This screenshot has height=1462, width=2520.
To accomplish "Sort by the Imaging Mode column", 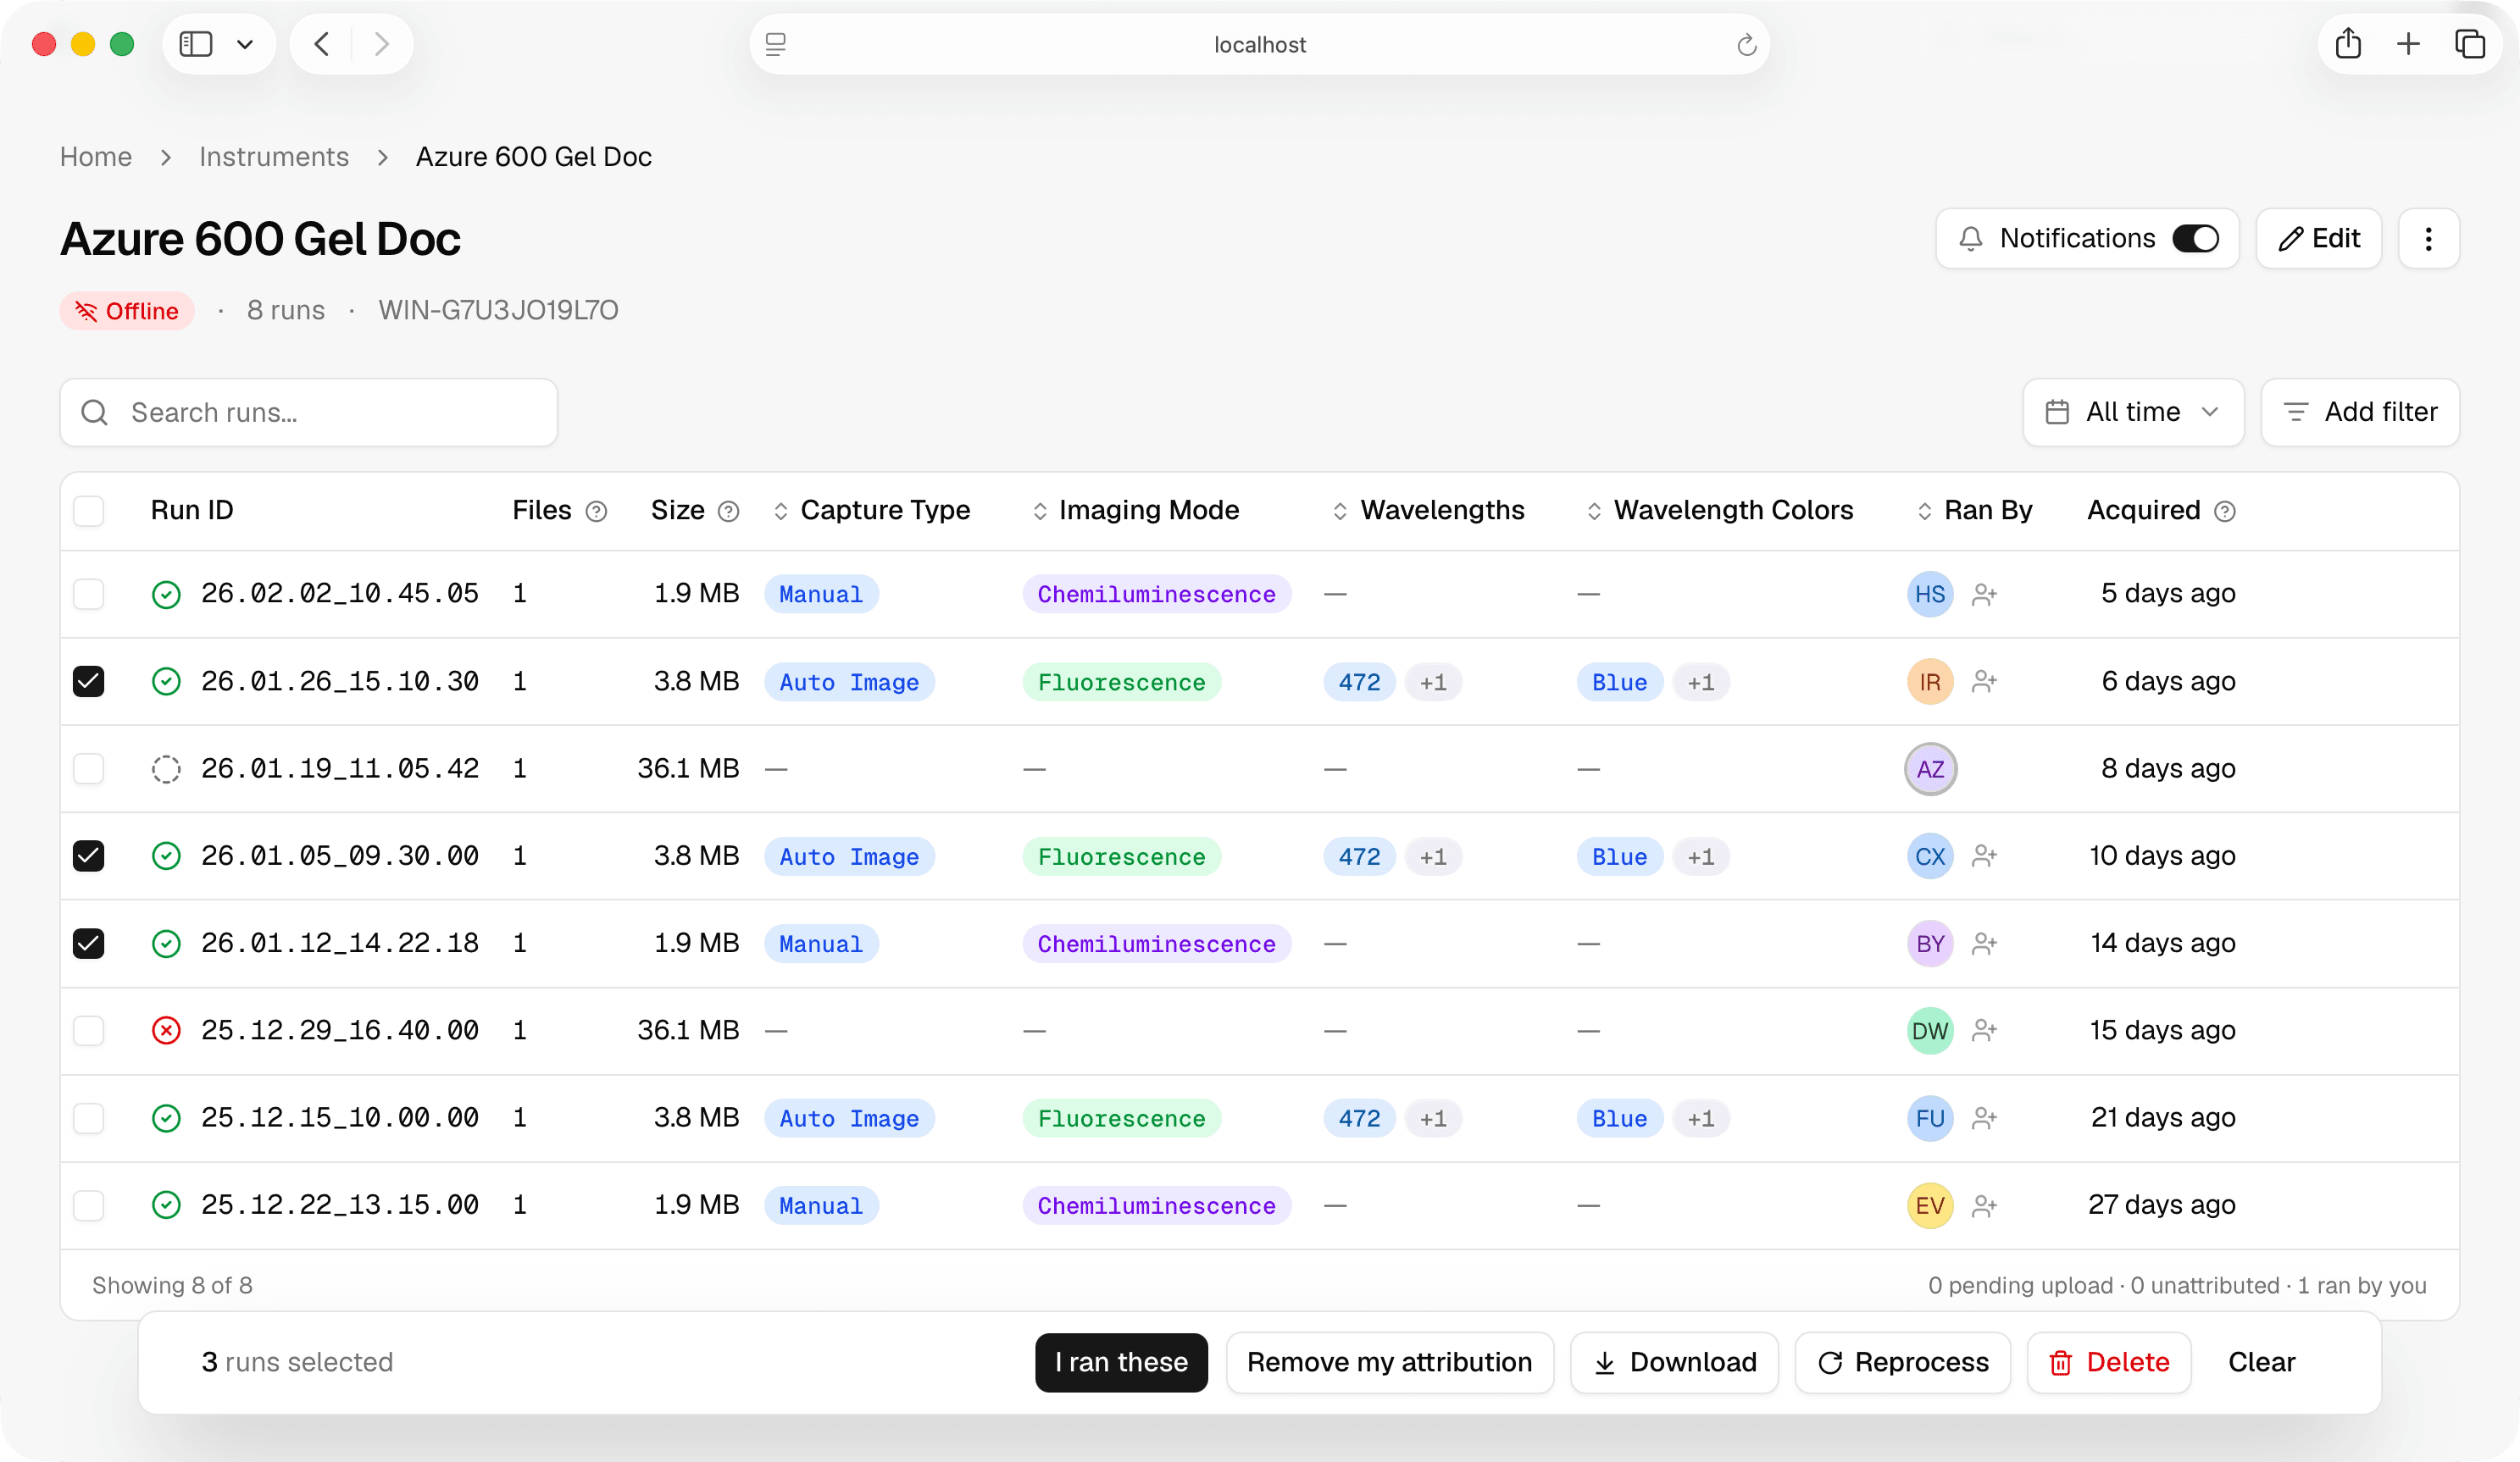I will pyautogui.click(x=1135, y=511).
